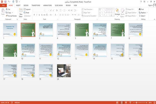
Task: Open the Find tool
Action: click(141, 9)
